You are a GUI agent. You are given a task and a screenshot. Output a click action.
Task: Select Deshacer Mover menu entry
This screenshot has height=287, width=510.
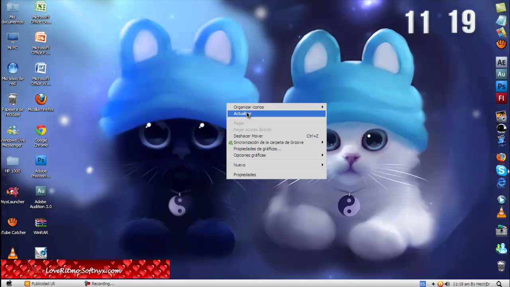277,136
